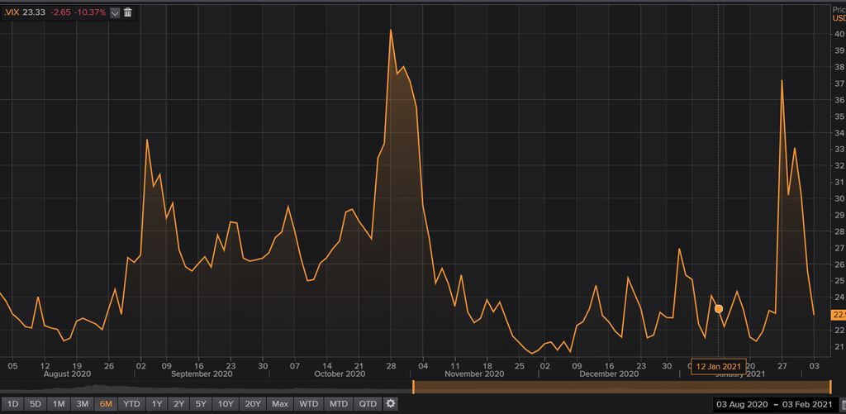This screenshot has width=846, height=414.
Task: Click the October 2020 month label
Action: [340, 374]
